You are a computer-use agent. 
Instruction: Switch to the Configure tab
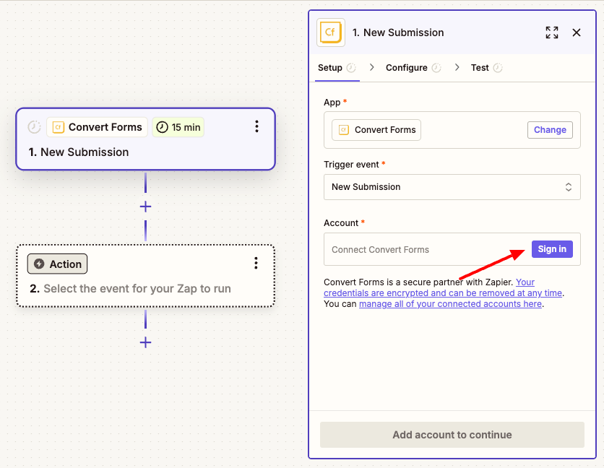[x=413, y=68]
